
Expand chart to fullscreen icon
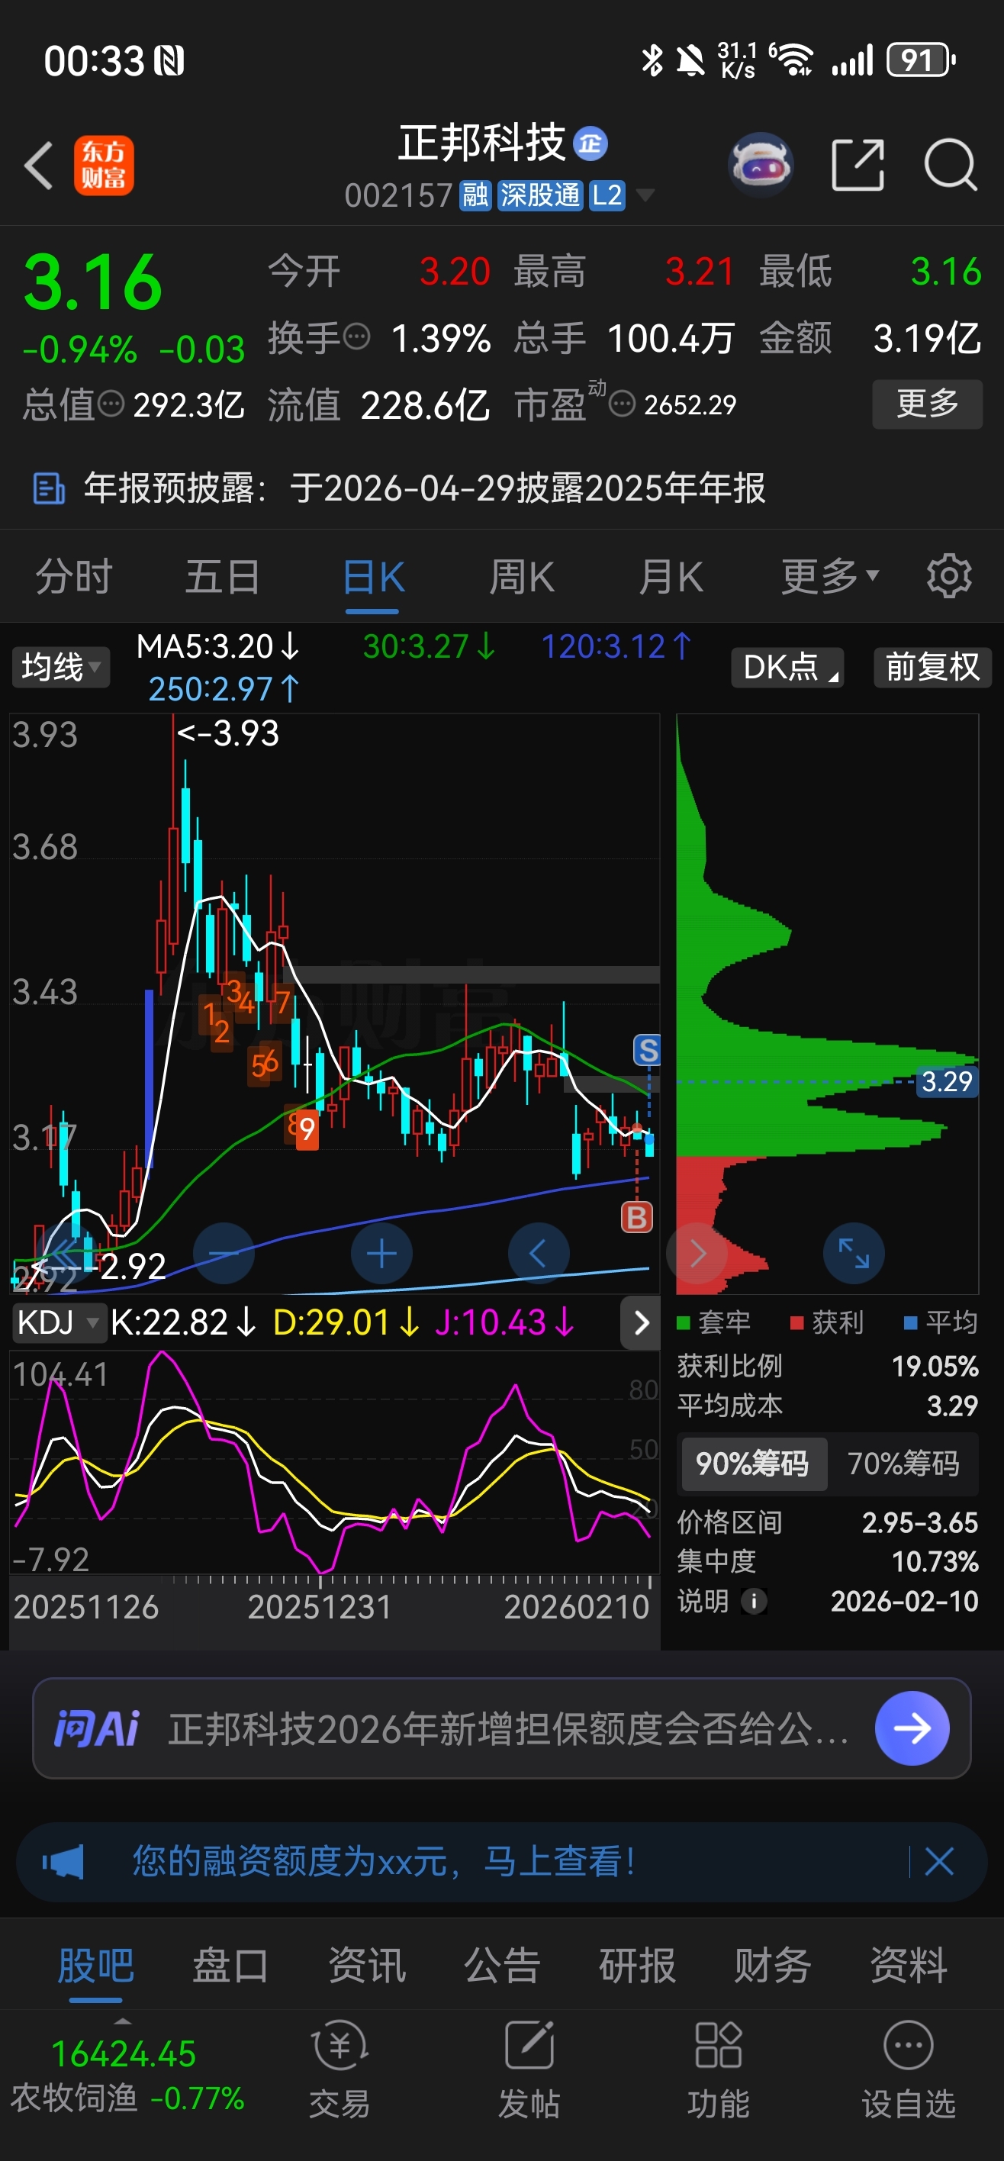tap(854, 1253)
